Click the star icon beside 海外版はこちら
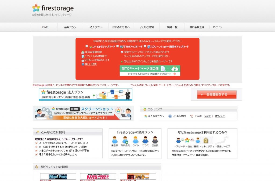 [x=145, y=116]
